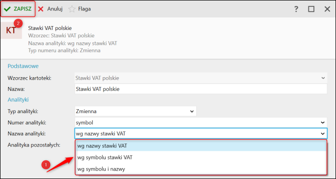Set flag using Flaga label

84,9
